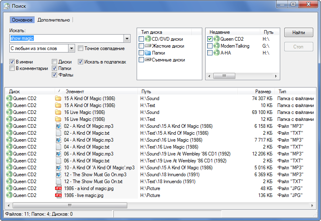Uncheck the Искать в подпапках checkbox
Image resolution: width=321 pixels, height=221 pixels.
pos(81,62)
